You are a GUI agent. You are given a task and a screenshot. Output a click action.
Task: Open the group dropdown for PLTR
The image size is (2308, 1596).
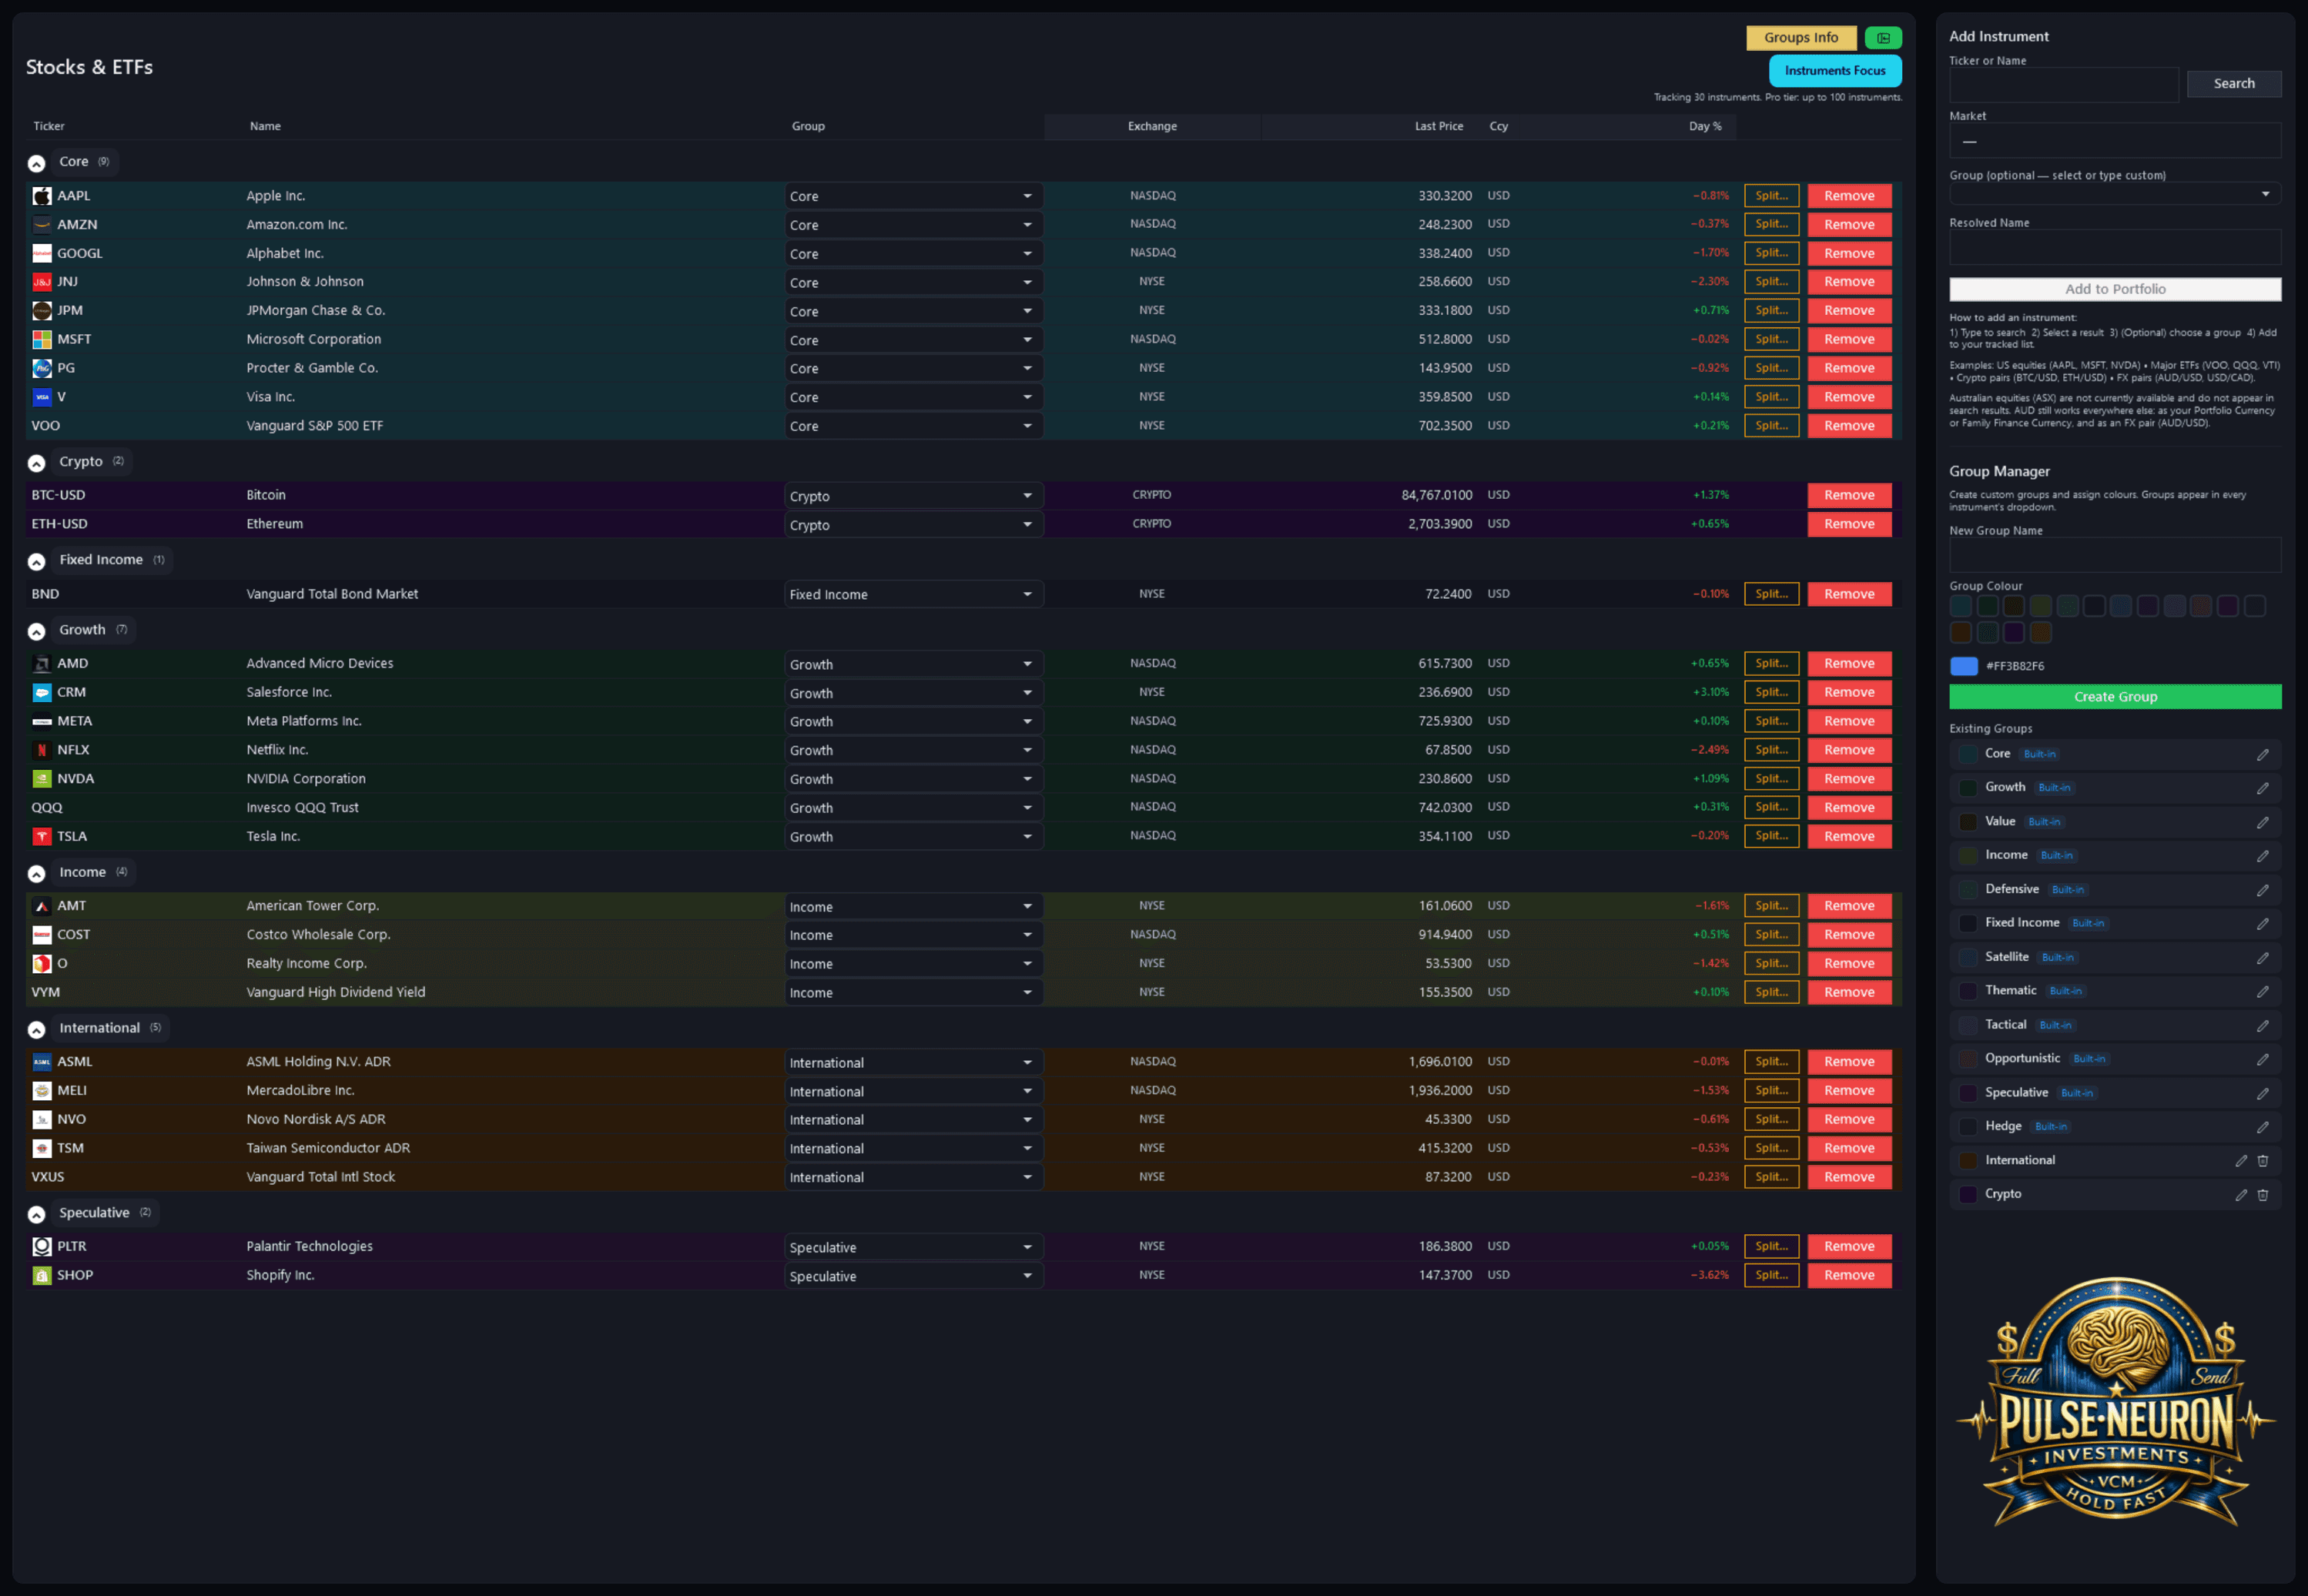913,1247
